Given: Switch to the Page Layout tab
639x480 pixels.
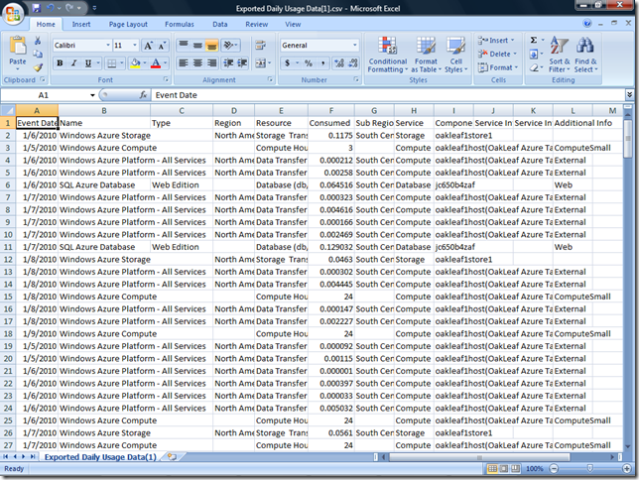Looking at the screenshot, I should coord(128,25).
